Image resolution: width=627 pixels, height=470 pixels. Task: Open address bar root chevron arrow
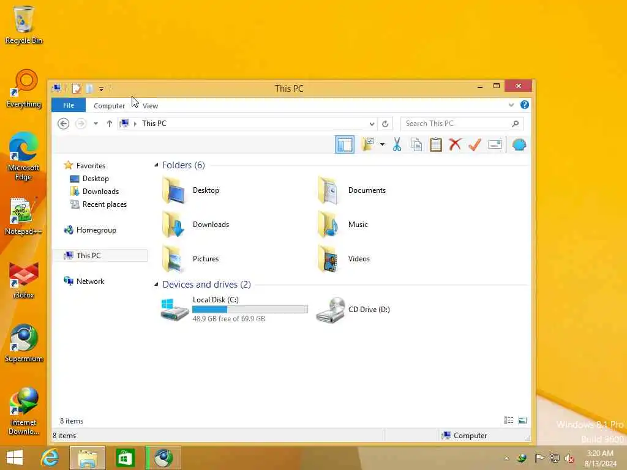point(135,124)
